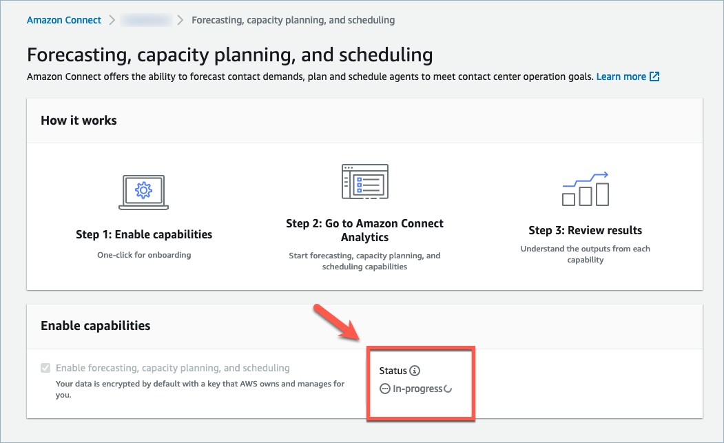This screenshot has width=724, height=443.
Task: Click the current page breadcrumb text
Action: 293,20
